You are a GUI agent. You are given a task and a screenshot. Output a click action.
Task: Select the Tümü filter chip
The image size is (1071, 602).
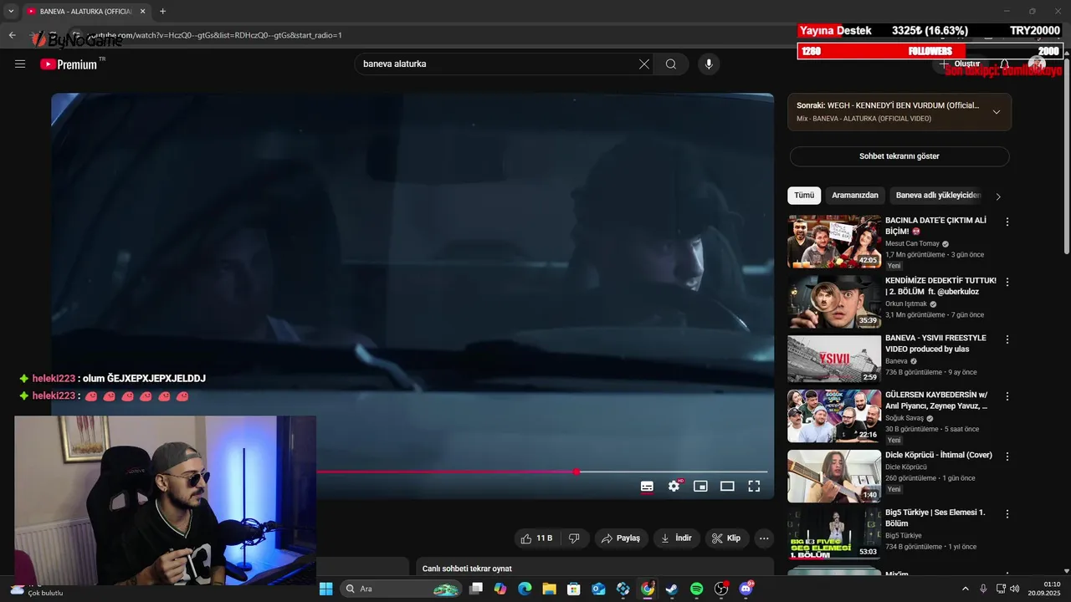(804, 196)
